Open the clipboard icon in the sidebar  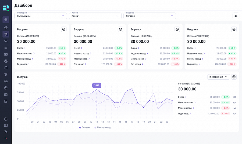click(x=6, y=68)
